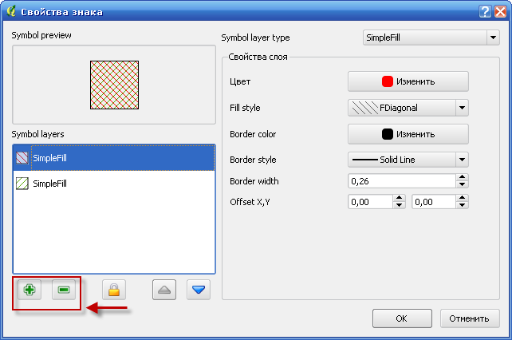This screenshot has width=512, height=340.
Task: Expand the Fill style FDiagonal dropdown
Action: (x=462, y=107)
